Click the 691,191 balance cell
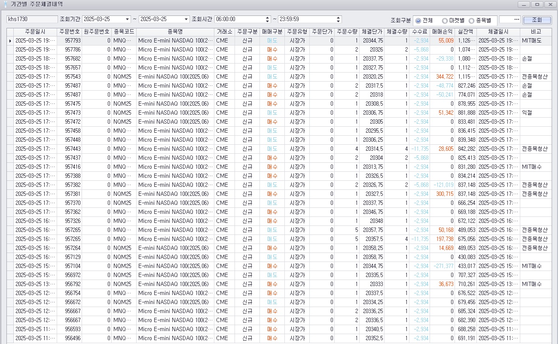Screen dimensions: 558x344 pyautogui.click(x=466, y=338)
